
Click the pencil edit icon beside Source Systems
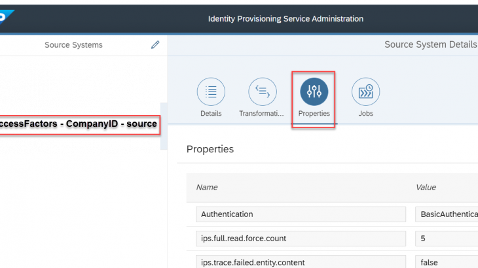[155, 45]
